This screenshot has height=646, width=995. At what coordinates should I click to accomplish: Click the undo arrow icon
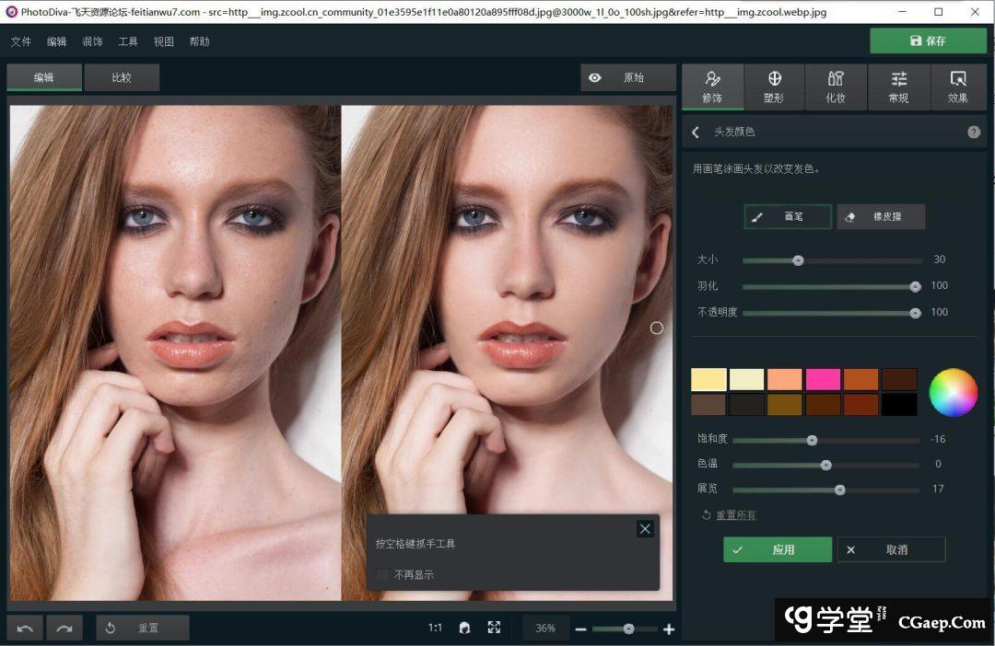tap(25, 629)
